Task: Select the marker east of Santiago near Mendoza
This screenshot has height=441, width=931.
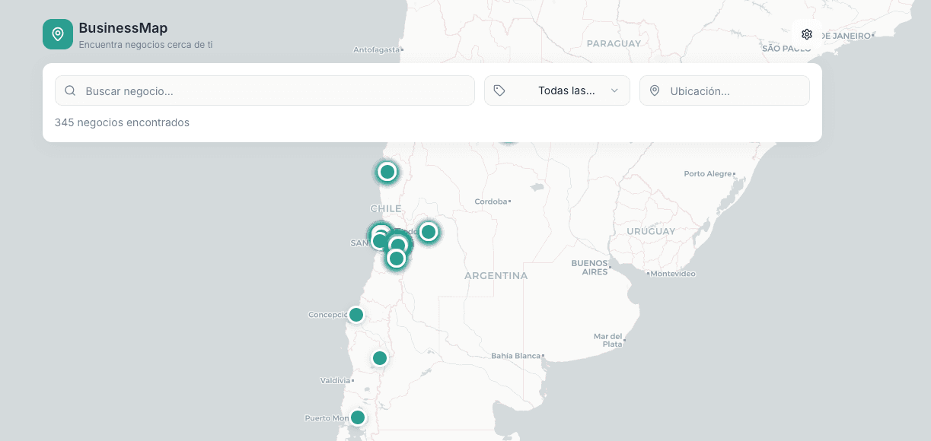Action: tap(428, 233)
